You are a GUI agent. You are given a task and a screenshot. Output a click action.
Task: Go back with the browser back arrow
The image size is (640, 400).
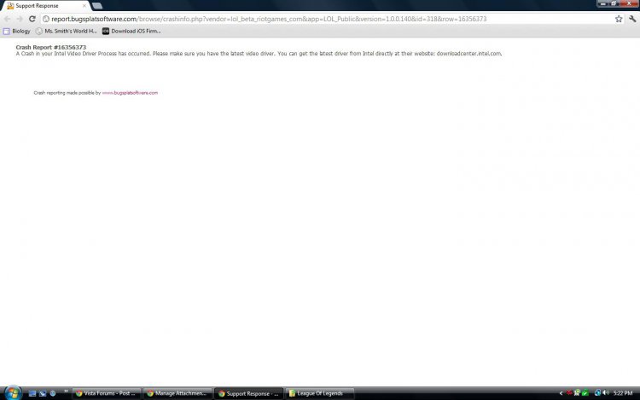[8, 19]
